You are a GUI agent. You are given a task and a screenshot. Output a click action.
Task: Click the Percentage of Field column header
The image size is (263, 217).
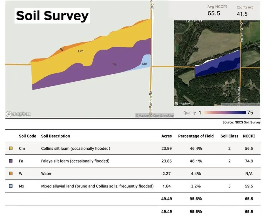tap(196, 136)
